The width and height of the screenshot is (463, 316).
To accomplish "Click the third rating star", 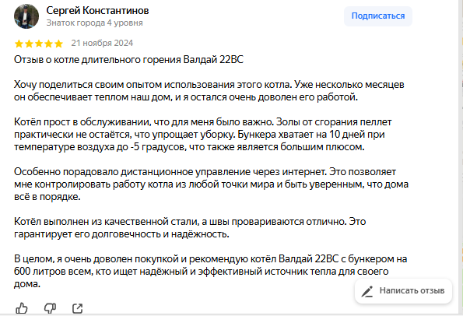I will [x=39, y=44].
